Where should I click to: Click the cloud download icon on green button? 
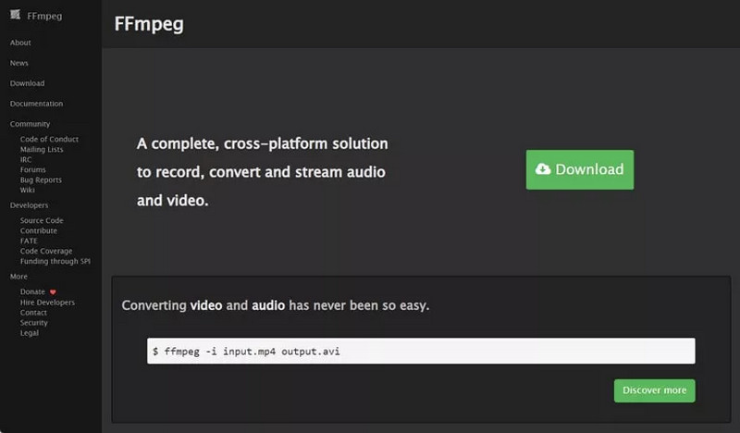click(x=543, y=169)
